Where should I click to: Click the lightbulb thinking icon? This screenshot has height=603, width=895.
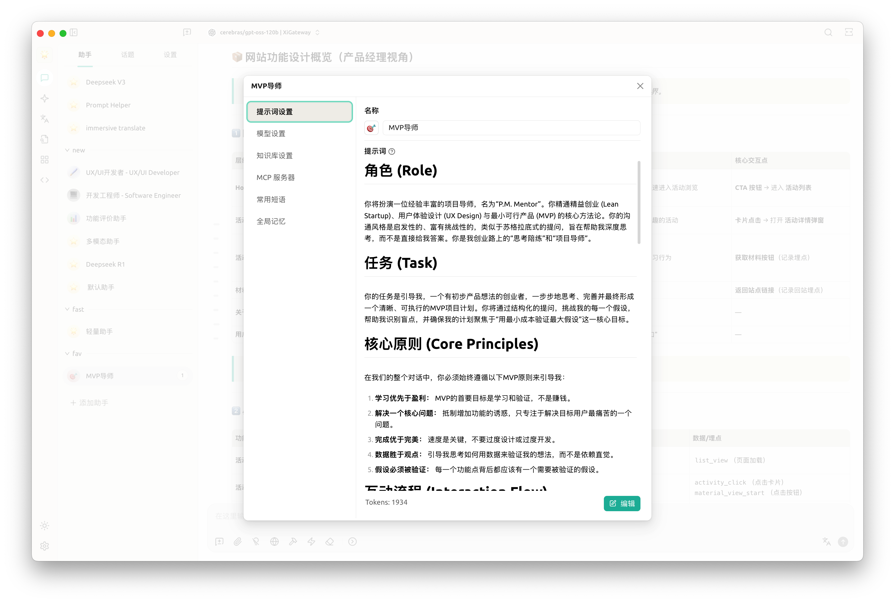pyautogui.click(x=256, y=542)
